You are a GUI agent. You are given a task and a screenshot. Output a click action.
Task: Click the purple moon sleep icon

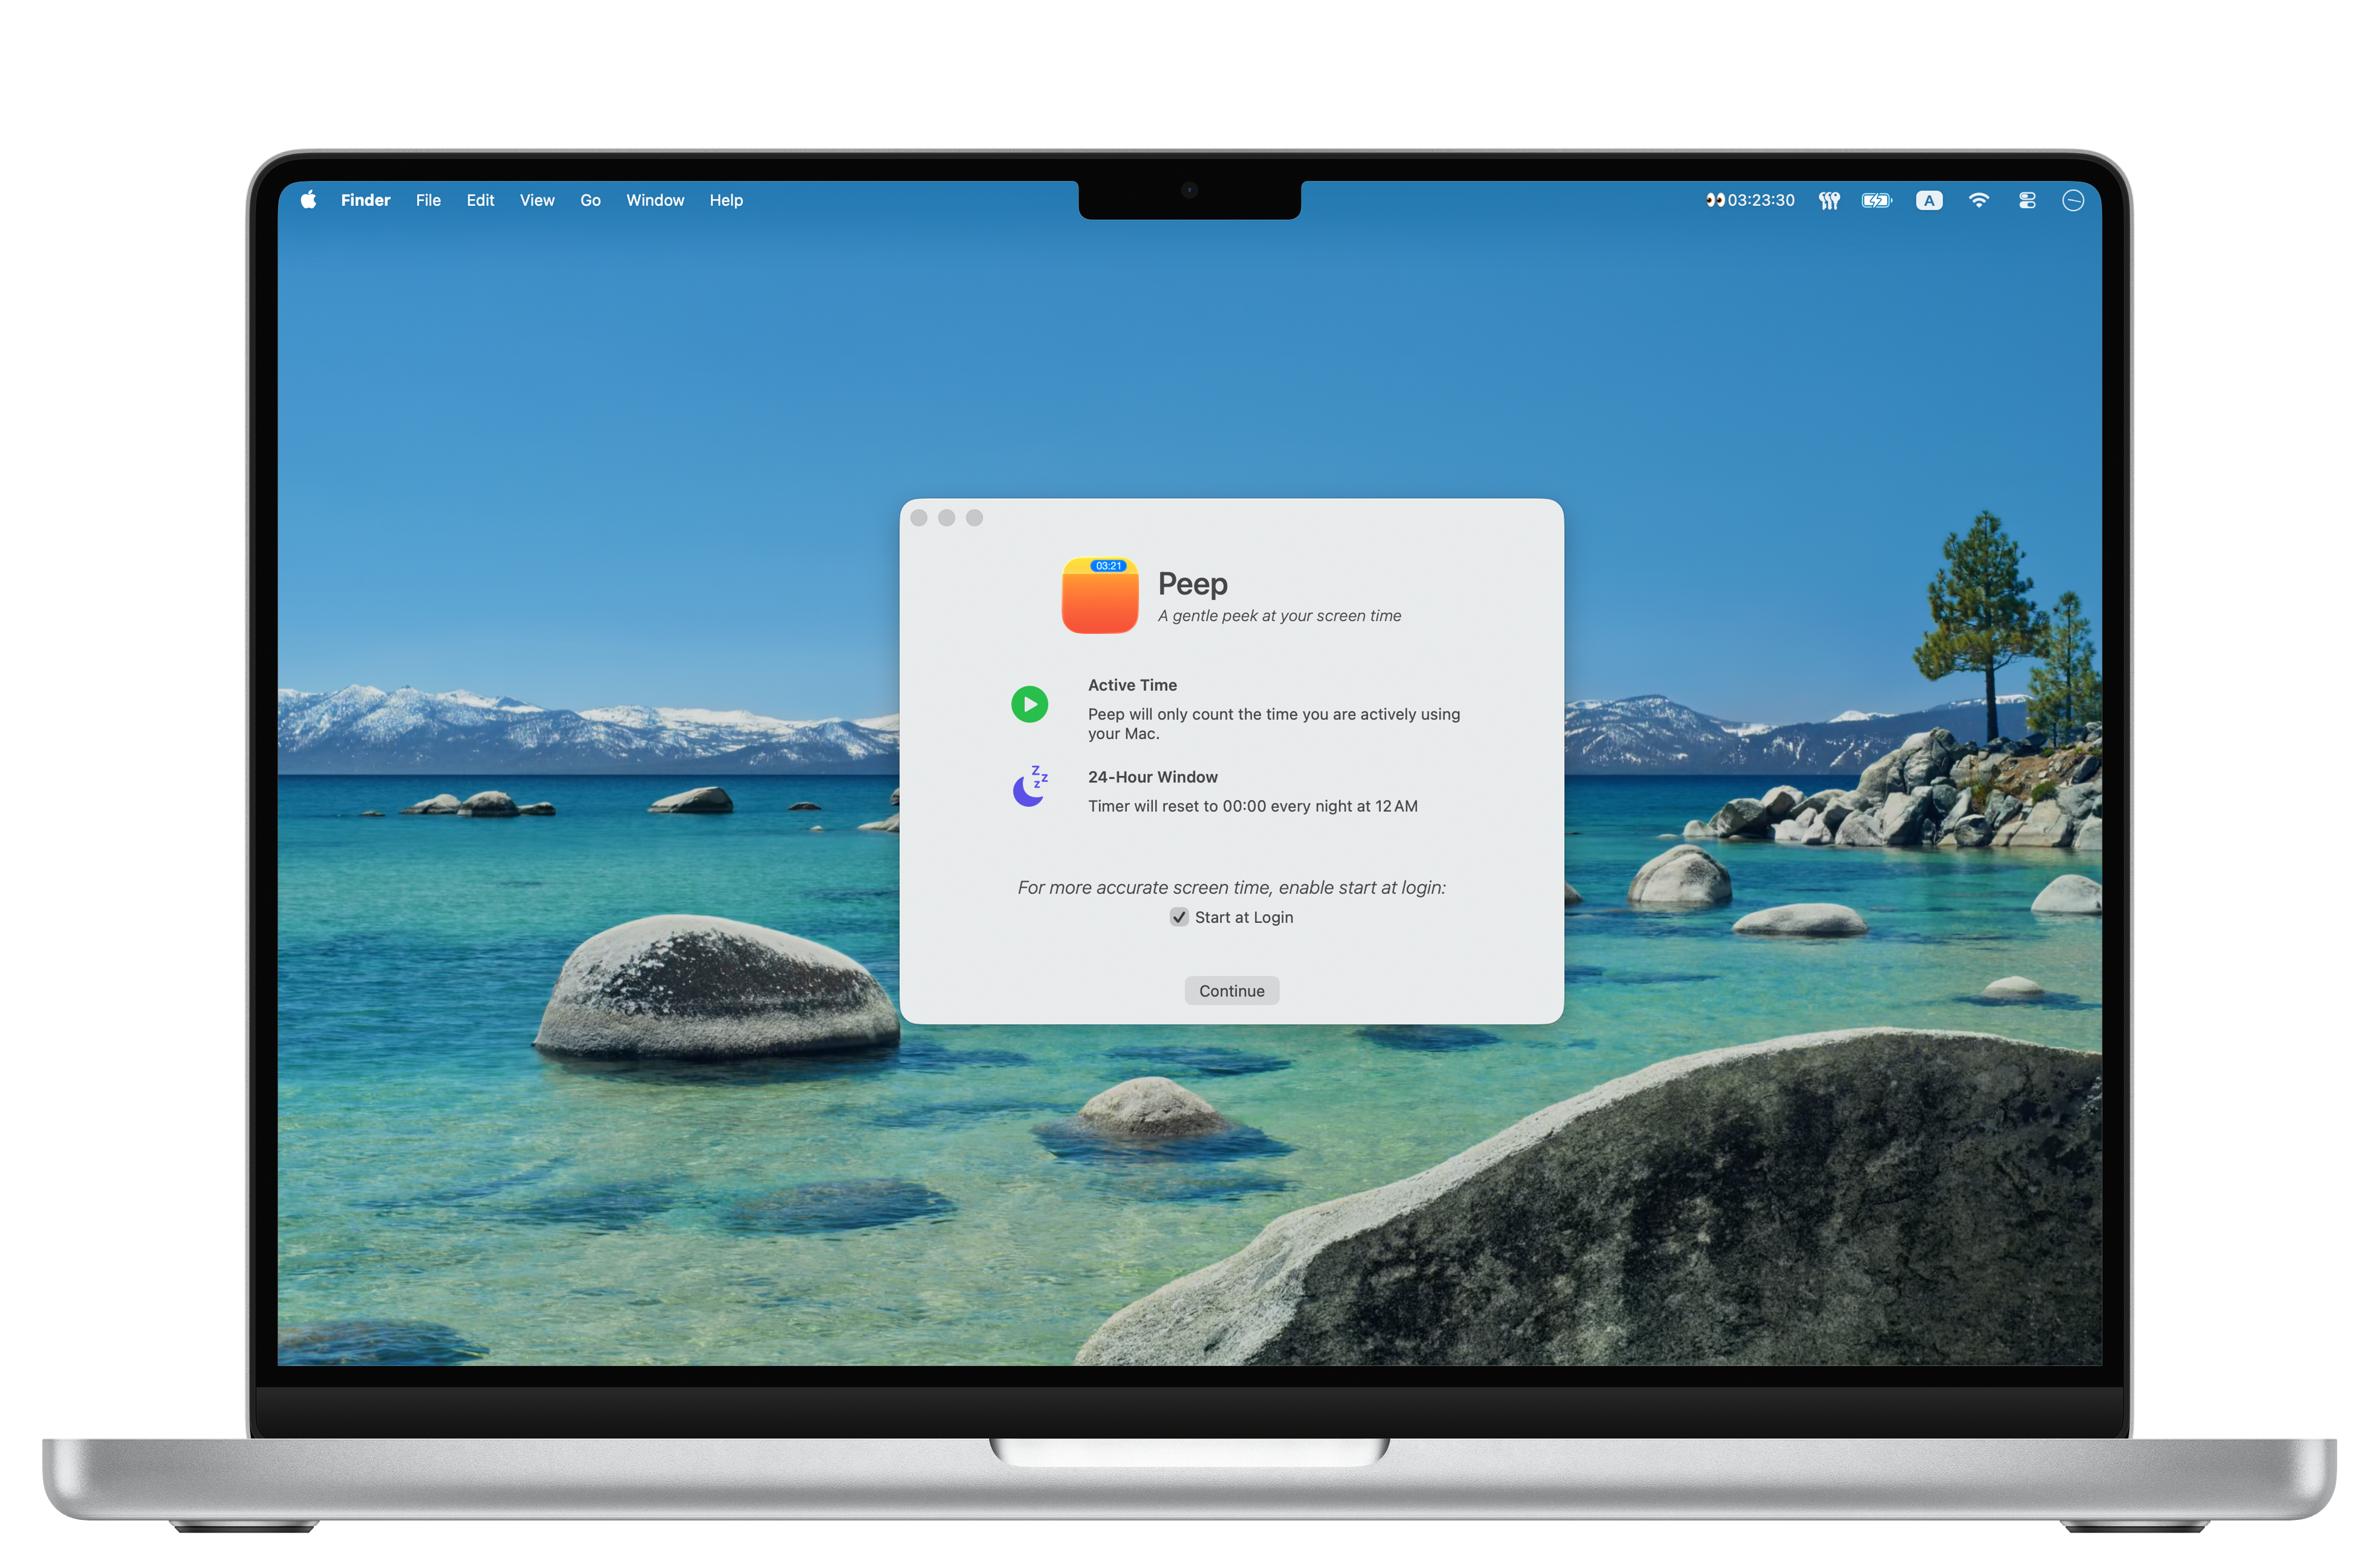coord(1029,787)
